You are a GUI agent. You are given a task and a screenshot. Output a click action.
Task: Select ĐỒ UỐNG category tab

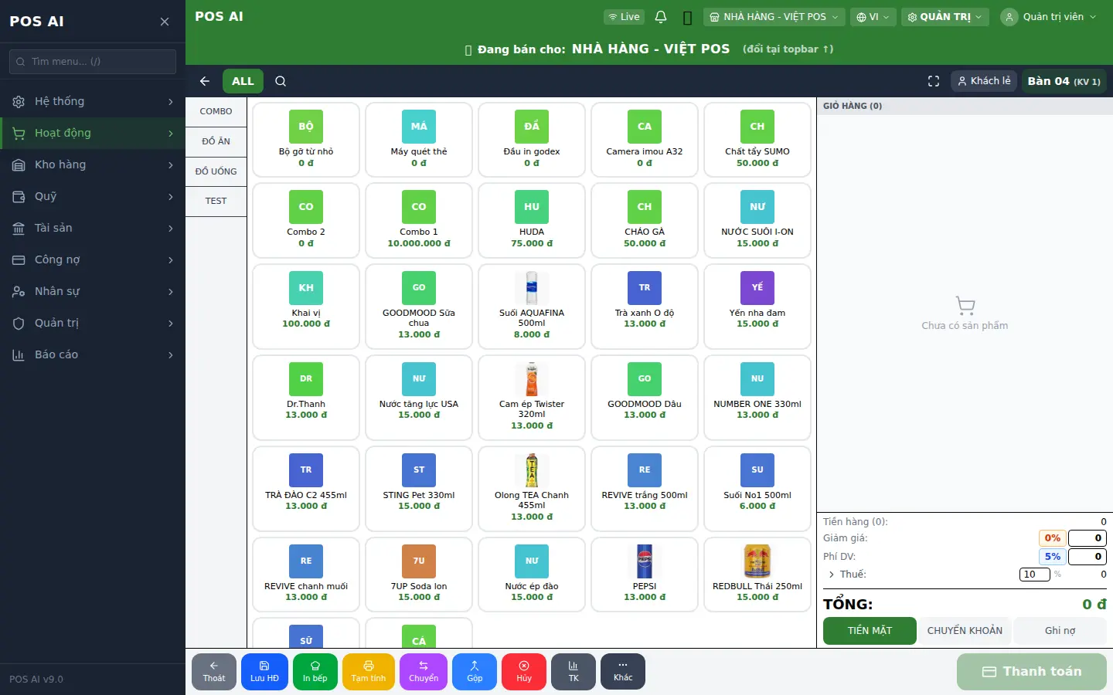tap(216, 171)
